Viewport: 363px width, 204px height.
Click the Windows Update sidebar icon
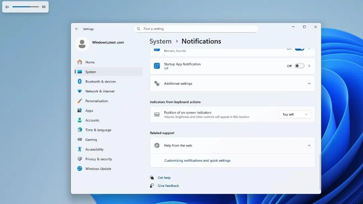point(80,169)
